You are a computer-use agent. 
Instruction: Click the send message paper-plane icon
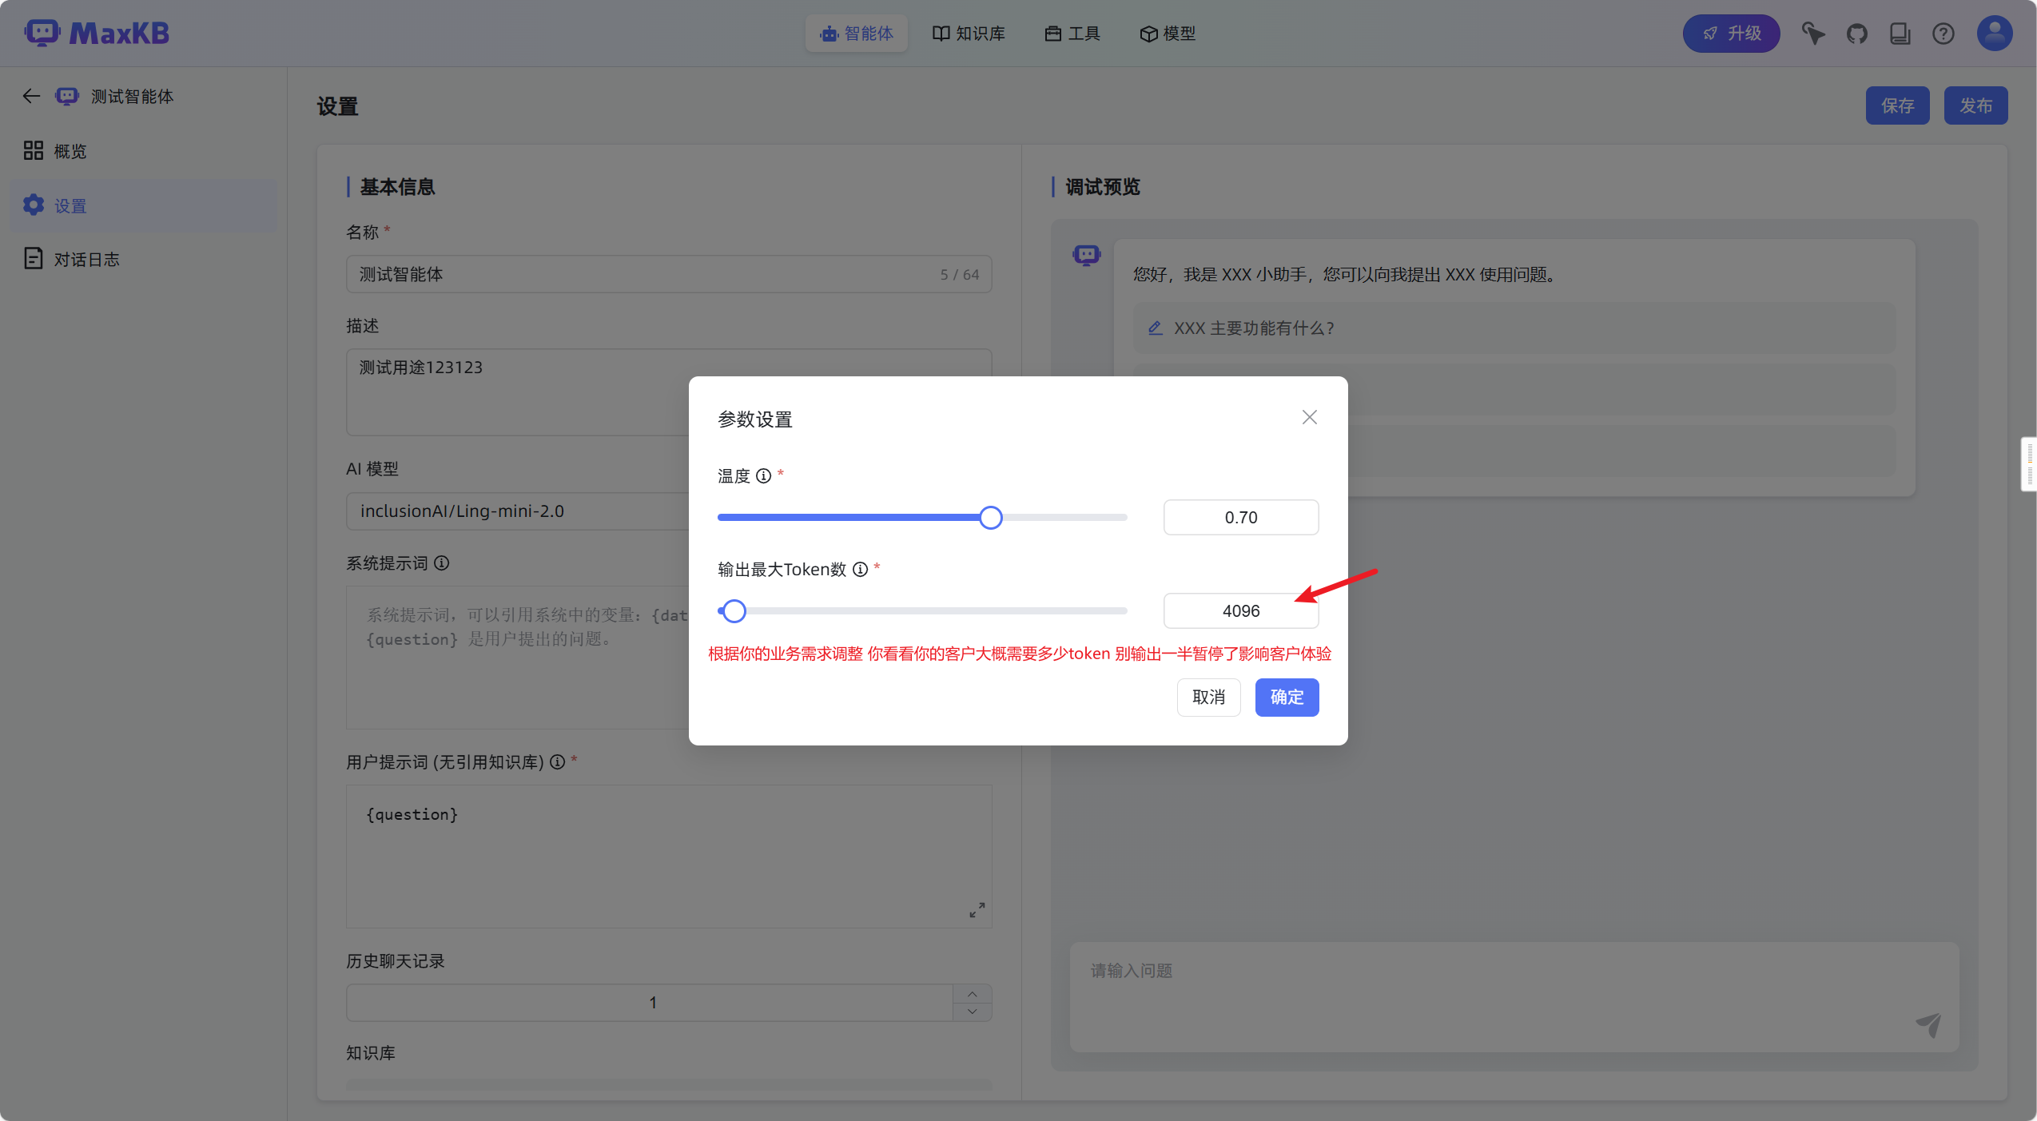click(1928, 1024)
